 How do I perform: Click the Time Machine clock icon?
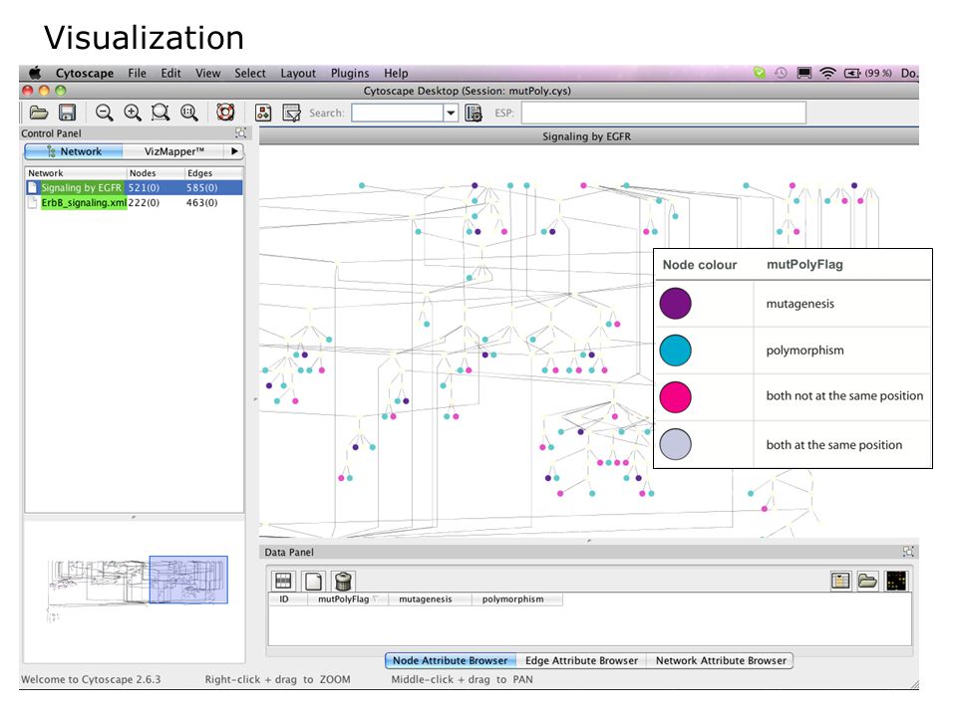pos(781,73)
